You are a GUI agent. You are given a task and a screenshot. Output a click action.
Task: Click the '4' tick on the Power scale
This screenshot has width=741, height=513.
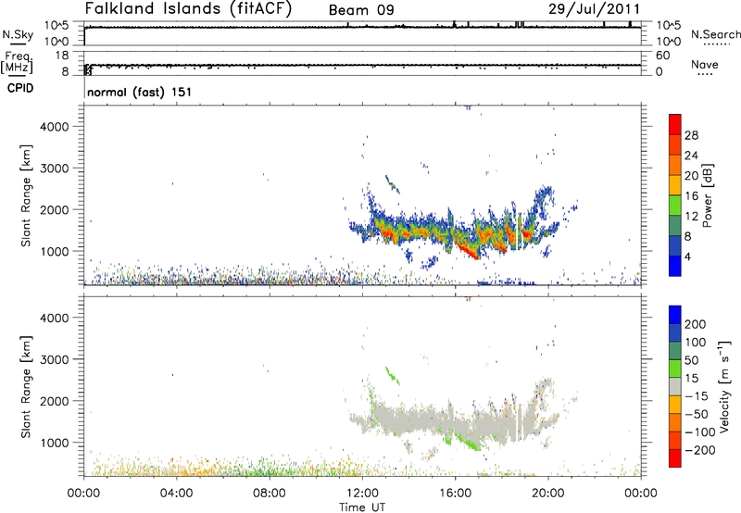687,256
